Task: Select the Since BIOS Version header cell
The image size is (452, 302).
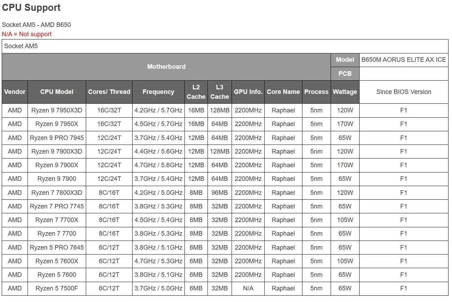Action: click(404, 92)
